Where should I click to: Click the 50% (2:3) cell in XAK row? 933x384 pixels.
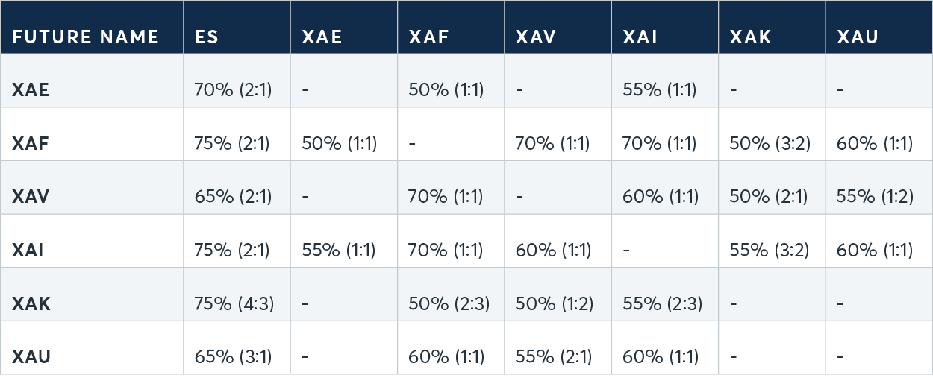click(x=449, y=304)
